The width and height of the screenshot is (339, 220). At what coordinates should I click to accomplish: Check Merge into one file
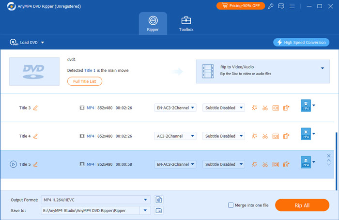point(231,205)
